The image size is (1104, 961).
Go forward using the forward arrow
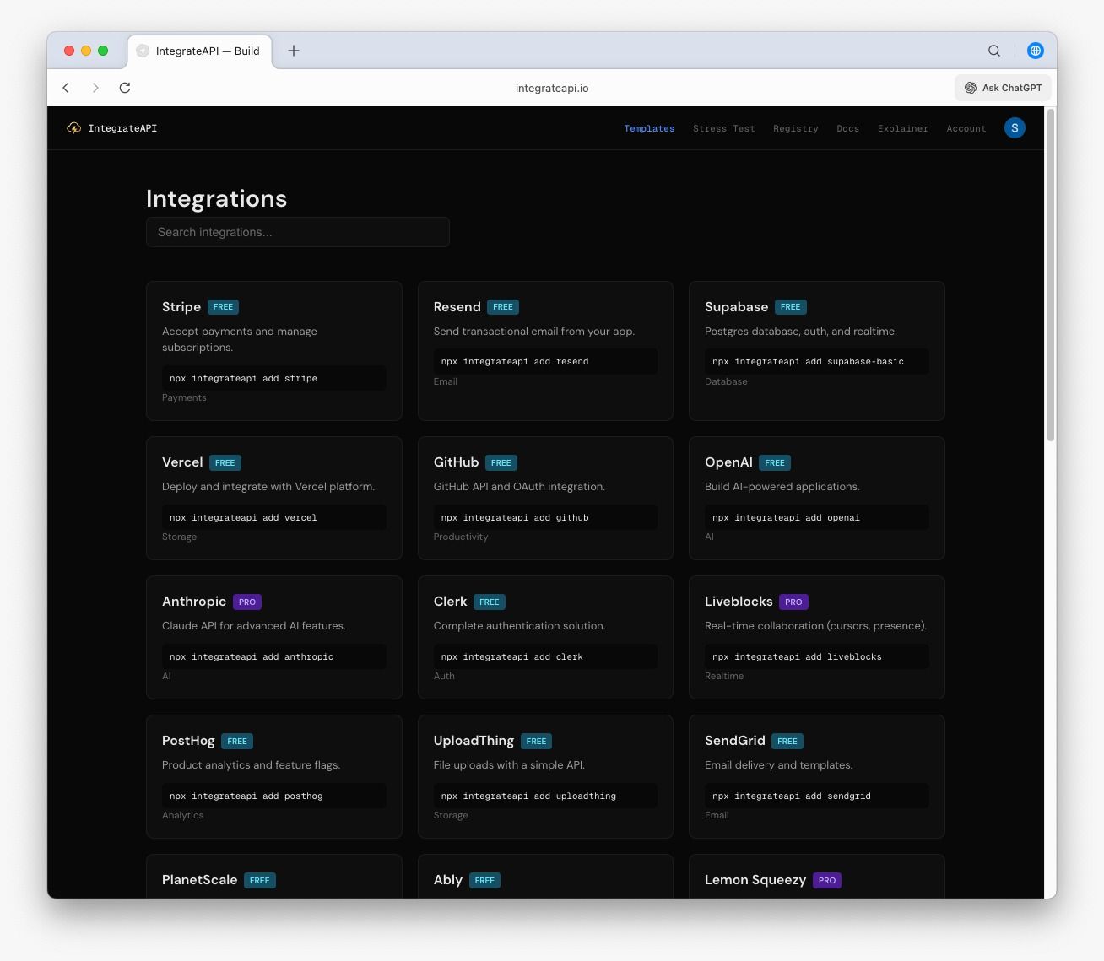(95, 88)
